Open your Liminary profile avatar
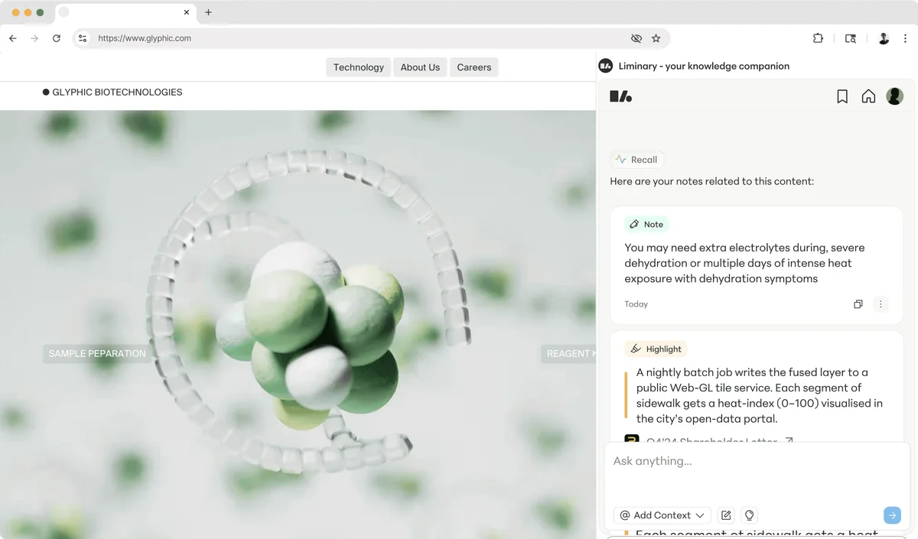918x539 pixels. 894,96
